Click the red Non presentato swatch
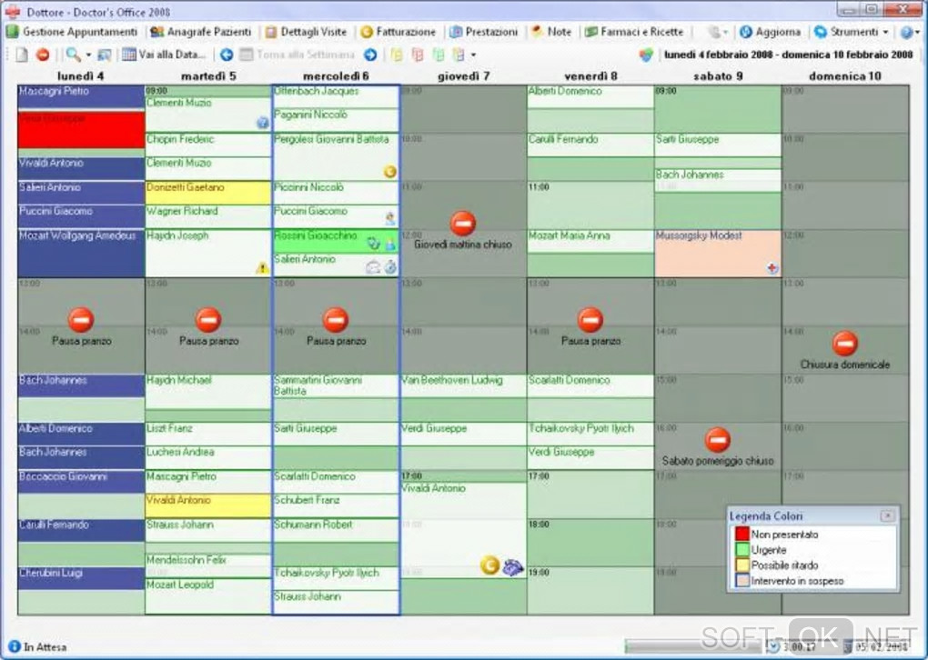 coord(742,534)
